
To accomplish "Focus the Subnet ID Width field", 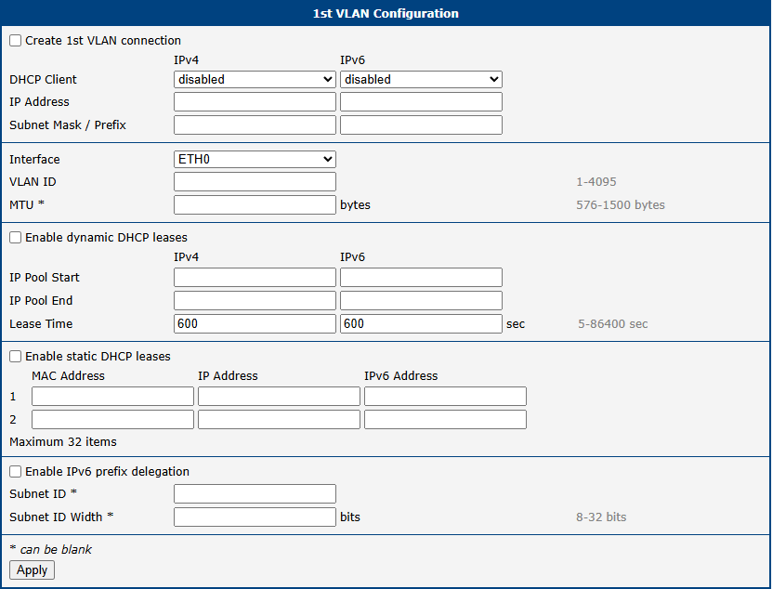I will pos(255,517).
